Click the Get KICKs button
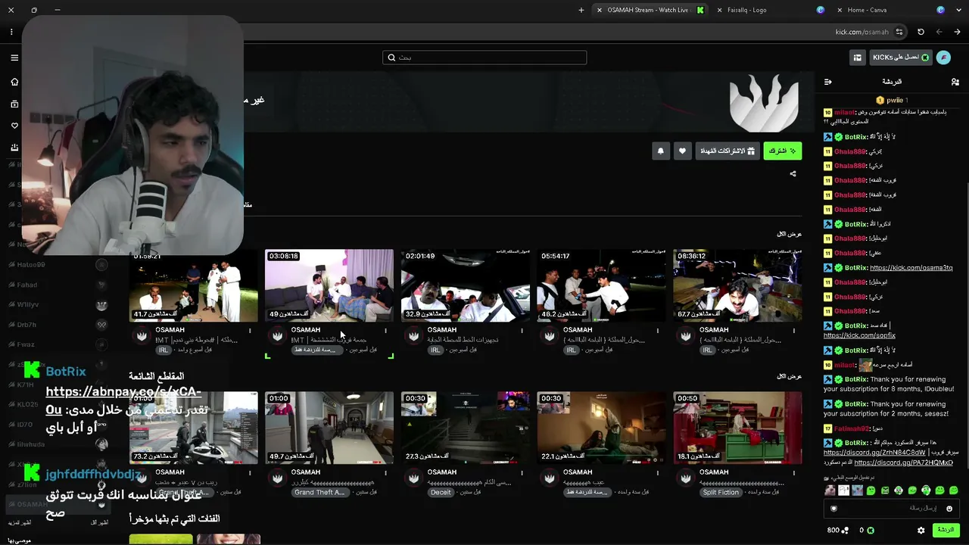969x545 pixels. point(901,58)
